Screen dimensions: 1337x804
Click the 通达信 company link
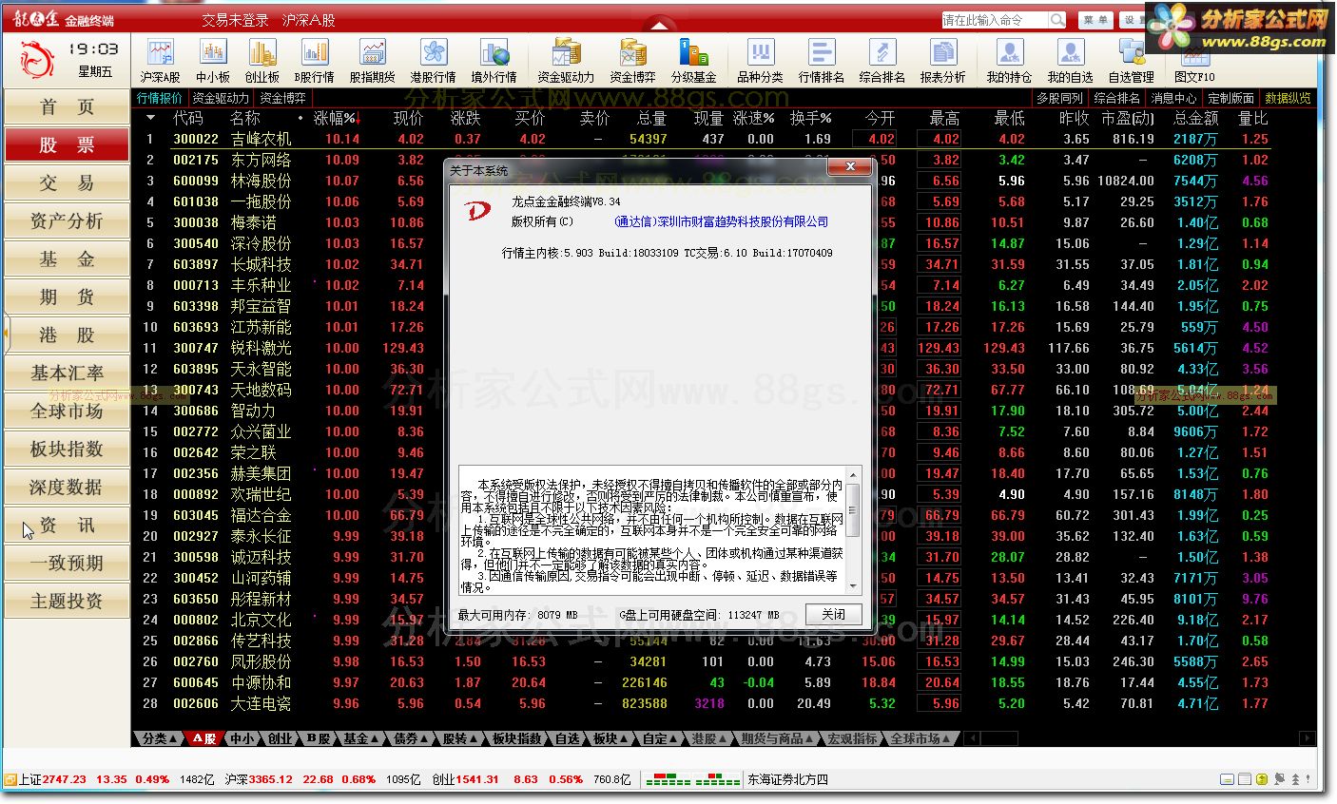pyautogui.click(x=722, y=221)
